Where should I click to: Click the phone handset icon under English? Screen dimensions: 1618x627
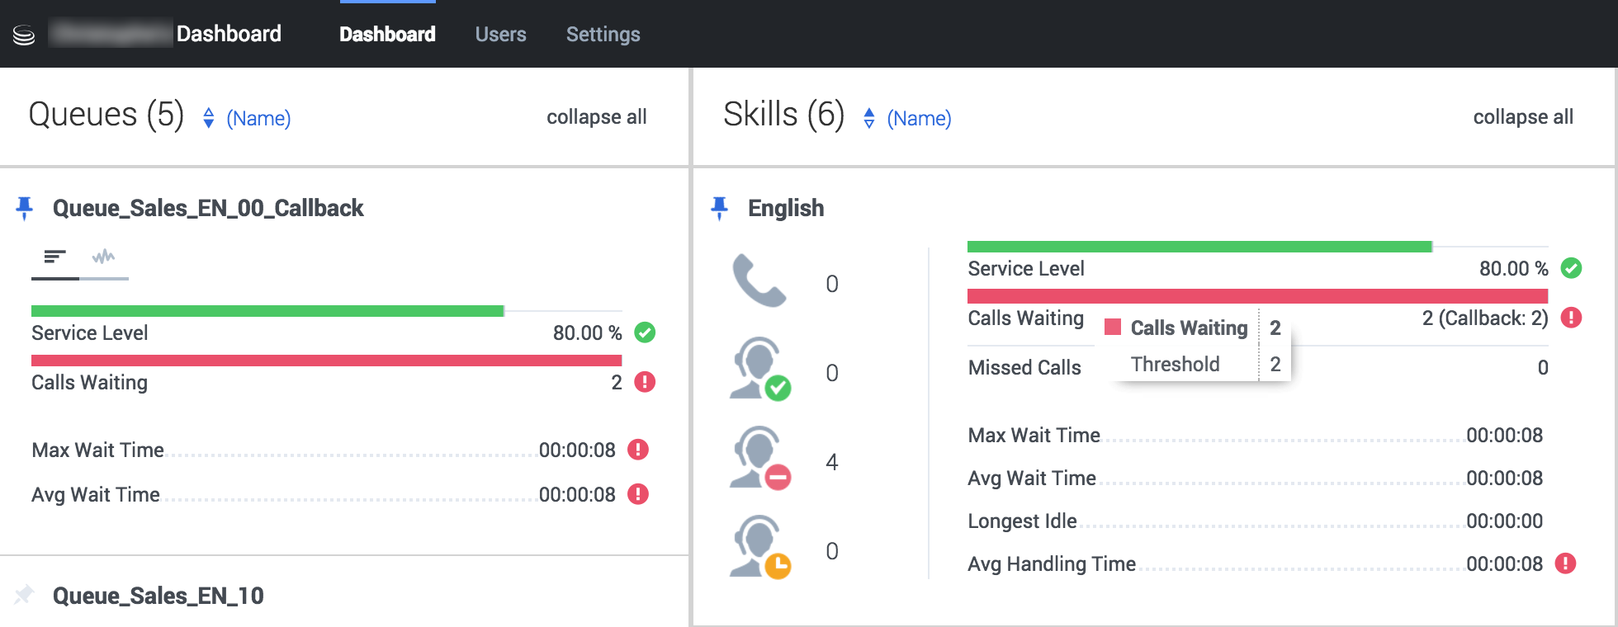[x=759, y=281]
